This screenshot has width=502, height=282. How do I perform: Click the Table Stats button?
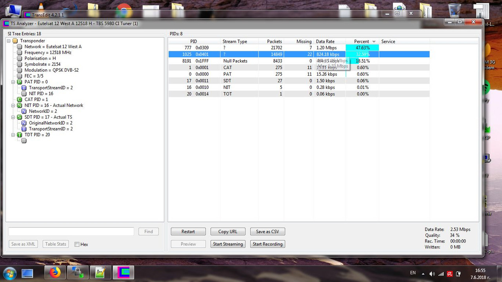[56, 244]
